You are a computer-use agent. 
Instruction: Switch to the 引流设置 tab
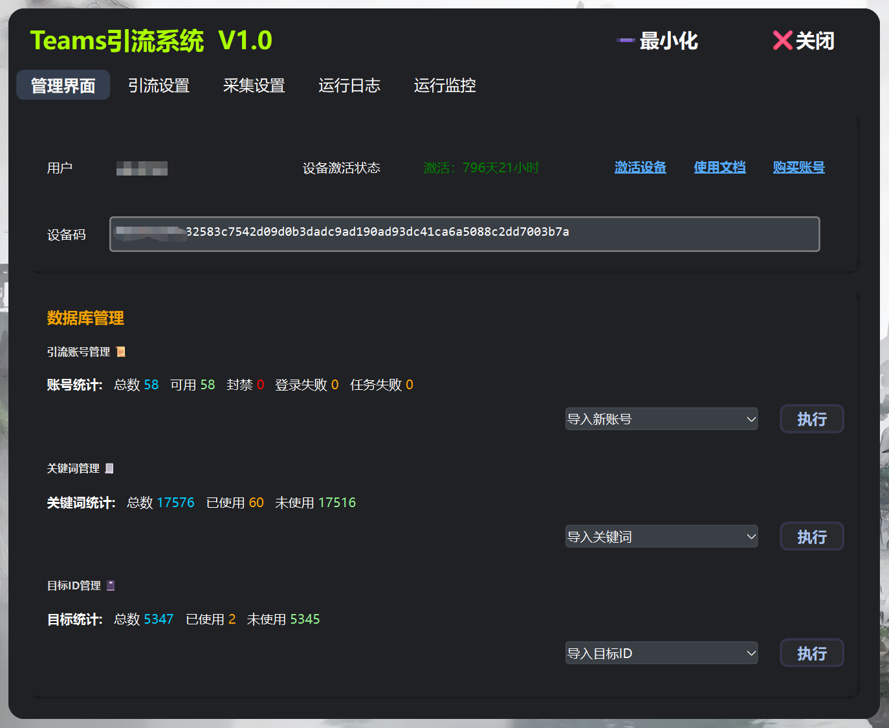pyautogui.click(x=159, y=85)
